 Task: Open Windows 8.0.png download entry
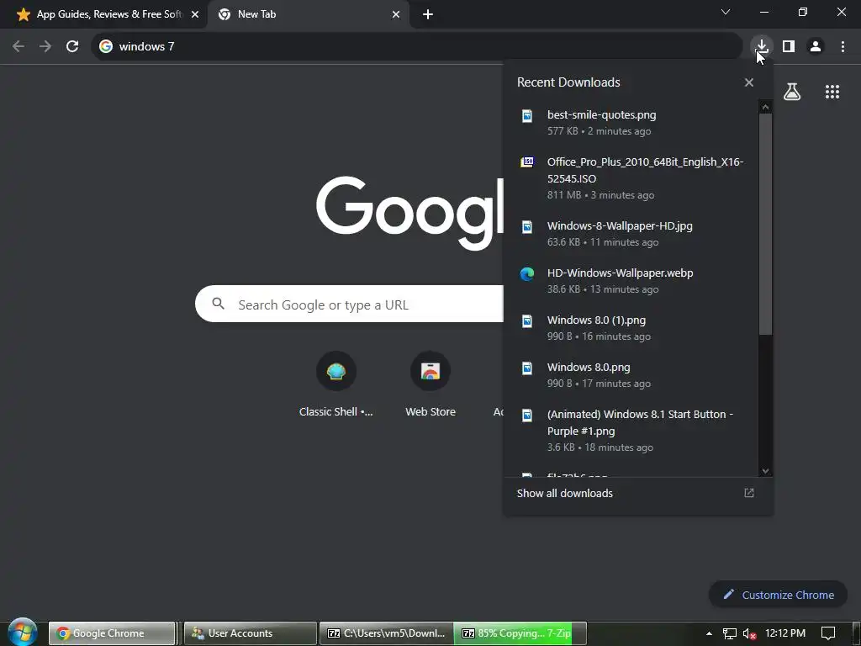coord(631,376)
